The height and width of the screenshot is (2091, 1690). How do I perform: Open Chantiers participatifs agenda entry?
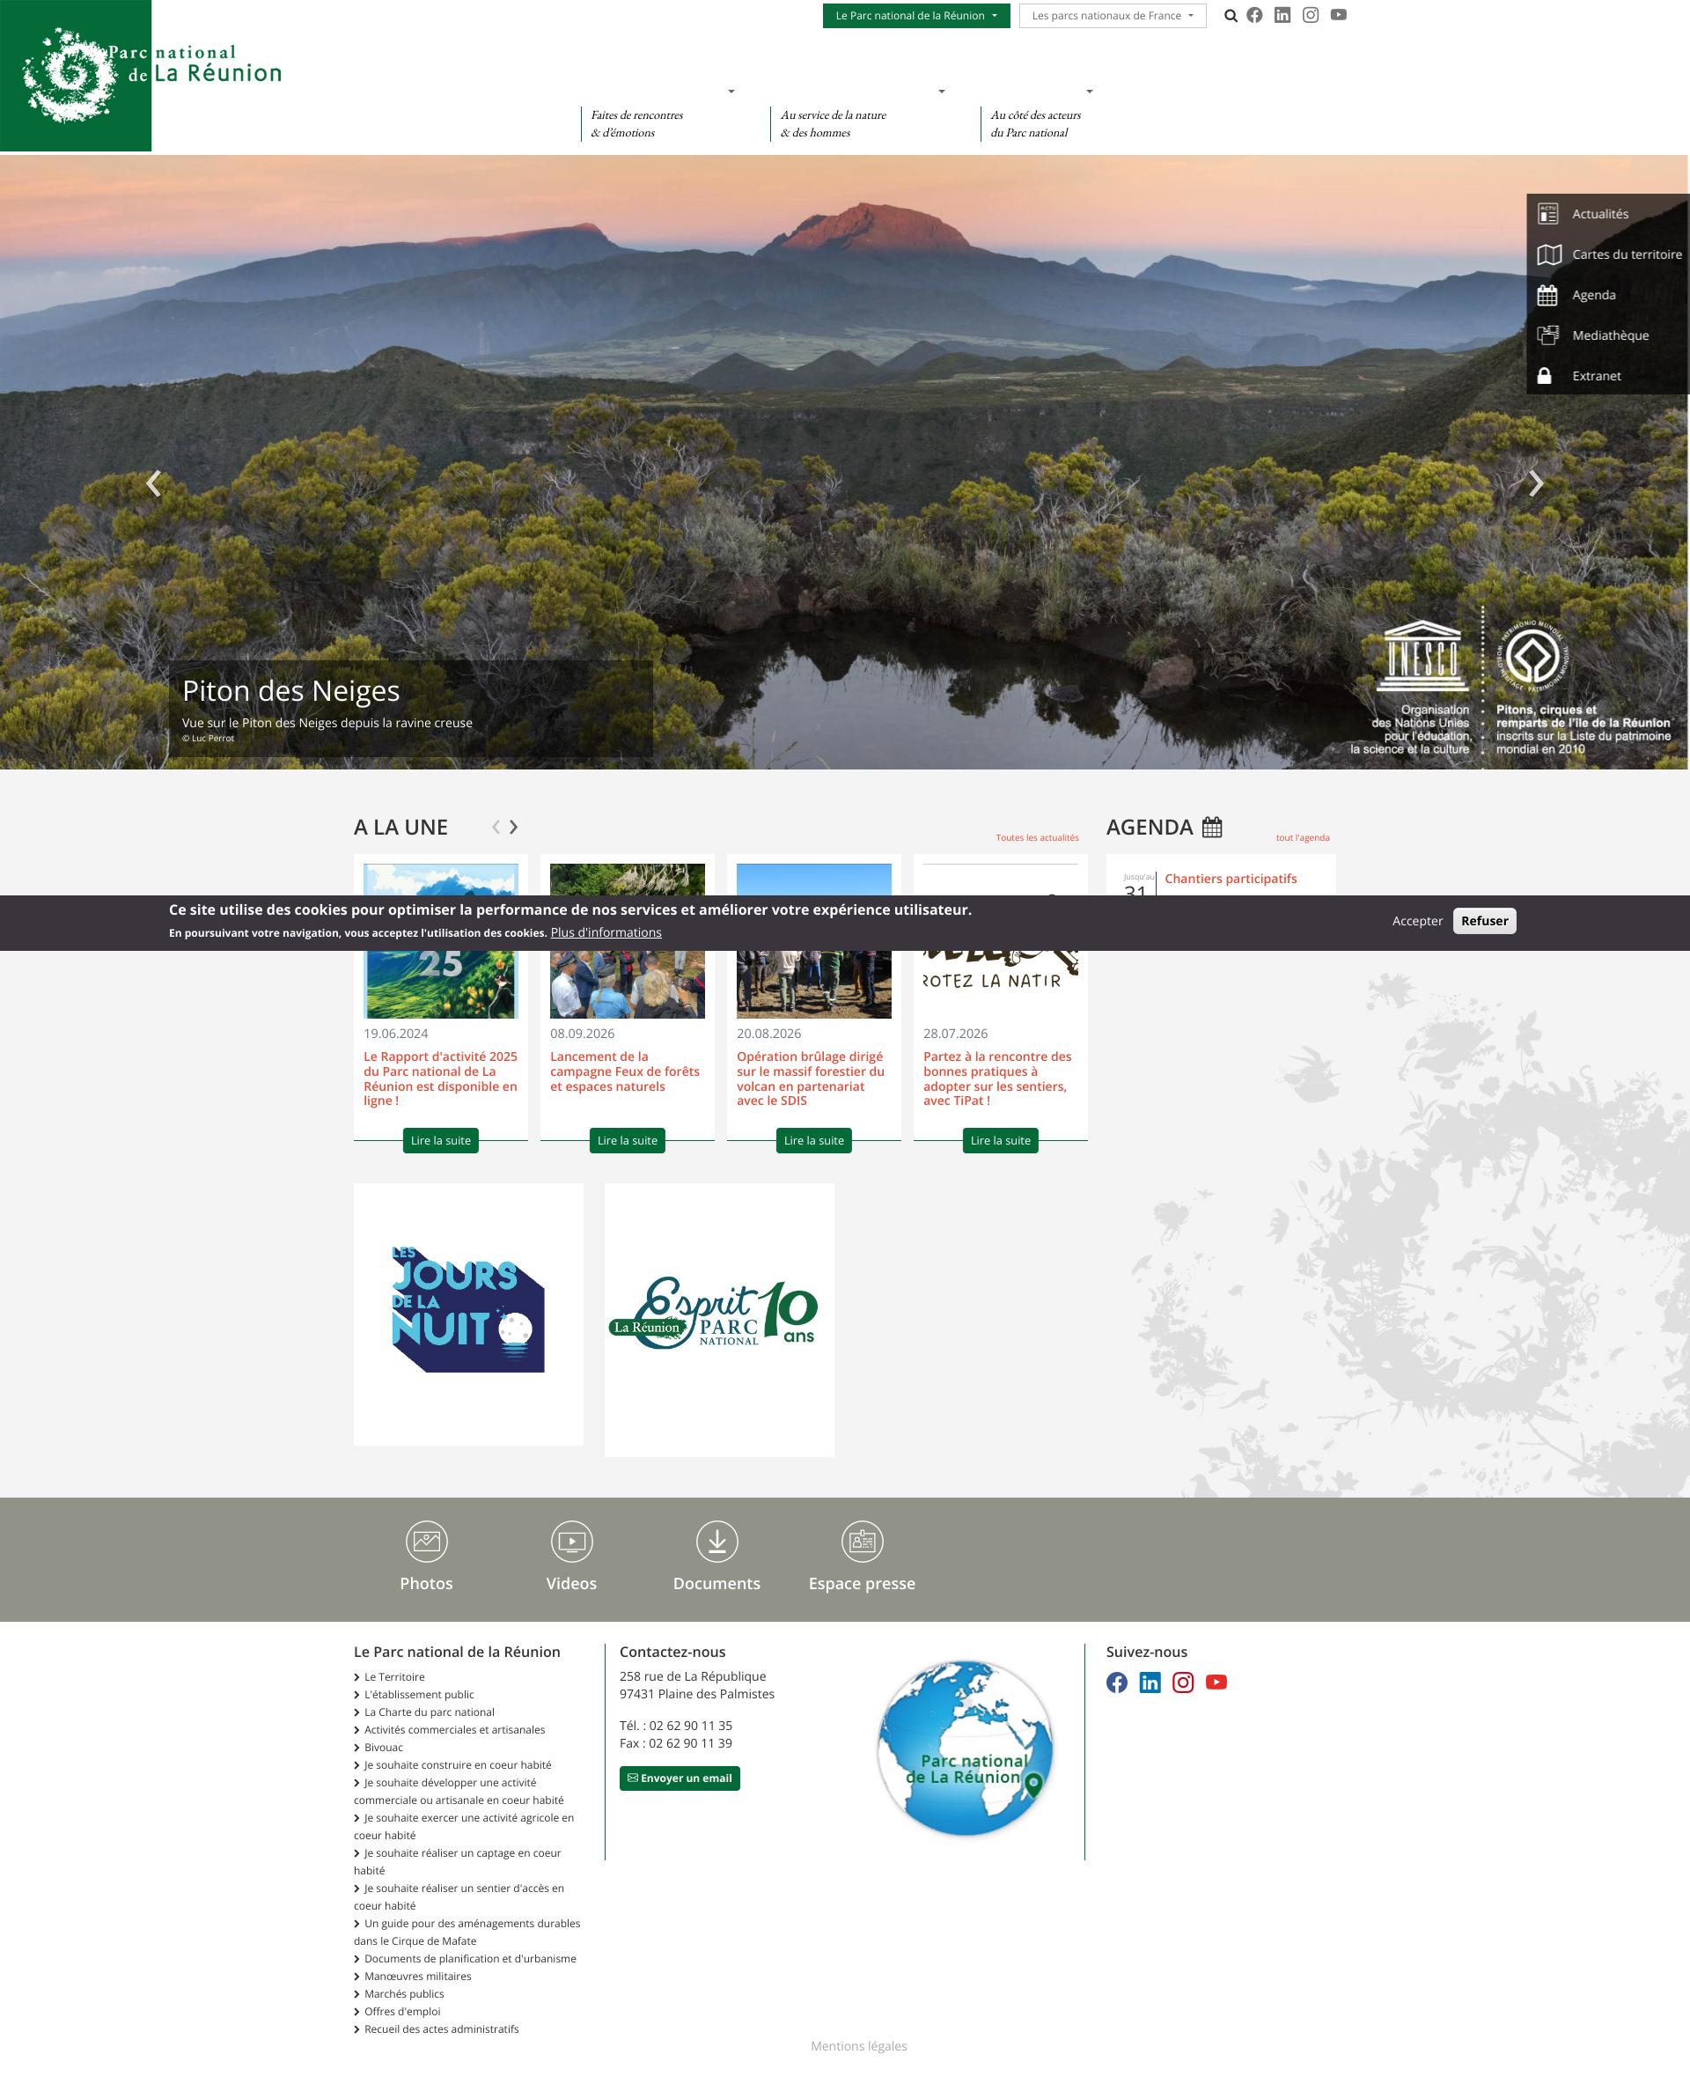coord(1231,878)
